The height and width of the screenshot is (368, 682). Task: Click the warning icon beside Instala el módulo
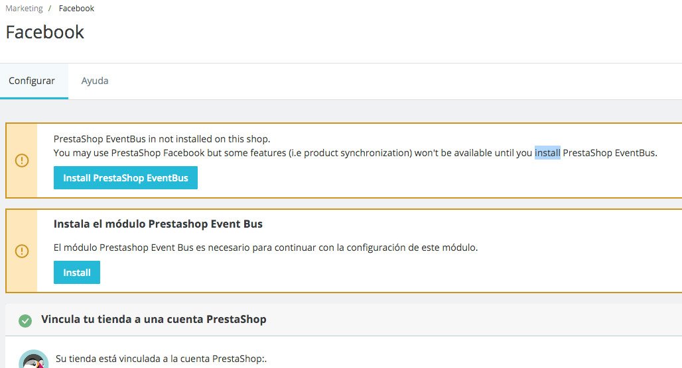click(22, 251)
